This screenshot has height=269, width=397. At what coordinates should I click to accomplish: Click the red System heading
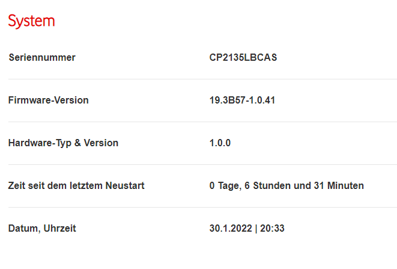pos(31,21)
